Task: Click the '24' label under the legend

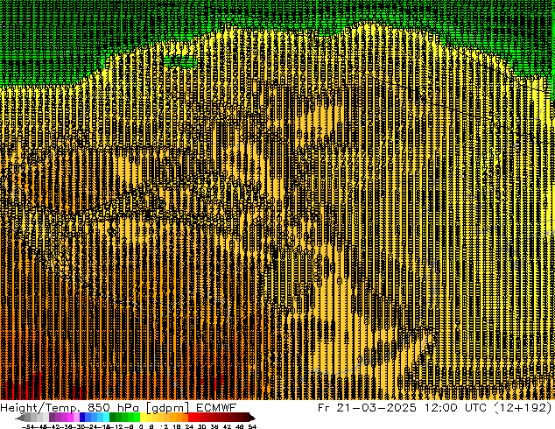Action: tap(190, 426)
